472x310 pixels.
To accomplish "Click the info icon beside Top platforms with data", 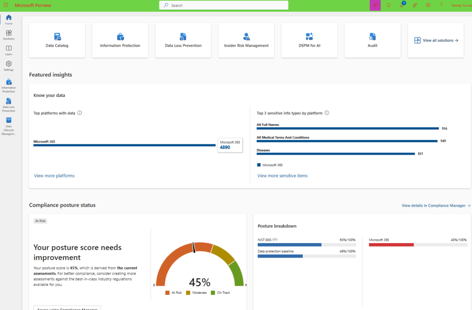I will [x=79, y=113].
